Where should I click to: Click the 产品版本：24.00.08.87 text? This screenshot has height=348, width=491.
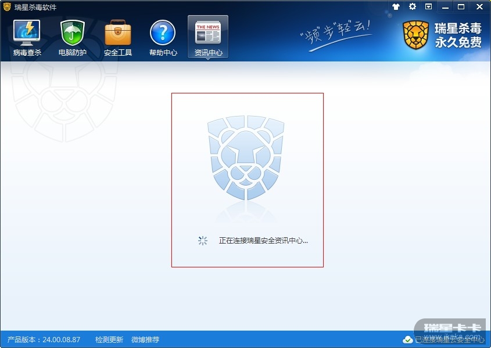tap(44, 339)
